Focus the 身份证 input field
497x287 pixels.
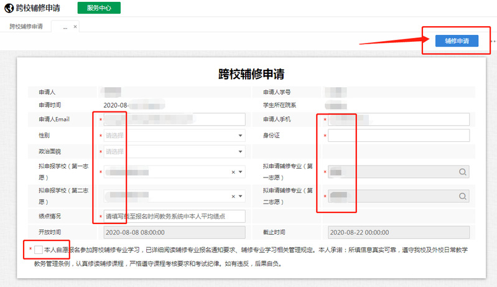[398, 136]
